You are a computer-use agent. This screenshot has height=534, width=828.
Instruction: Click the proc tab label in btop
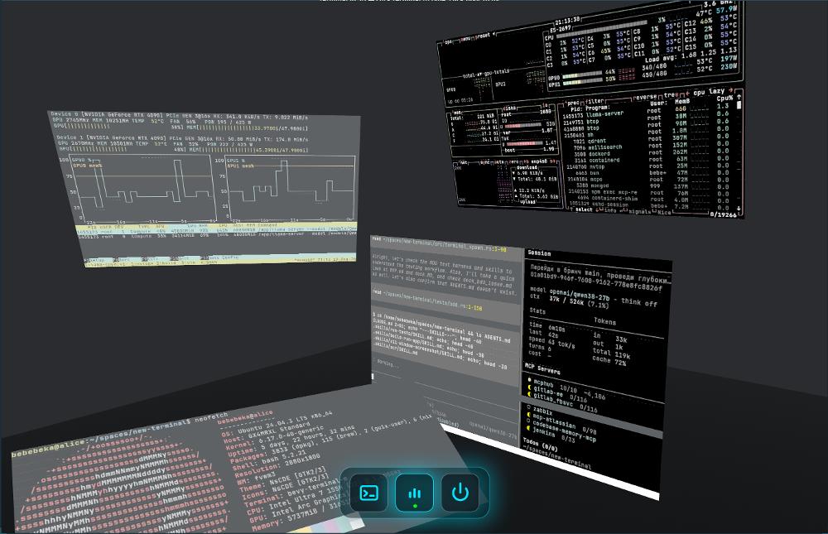click(573, 103)
